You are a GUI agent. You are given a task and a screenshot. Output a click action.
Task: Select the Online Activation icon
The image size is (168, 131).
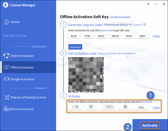[x=6, y=56]
